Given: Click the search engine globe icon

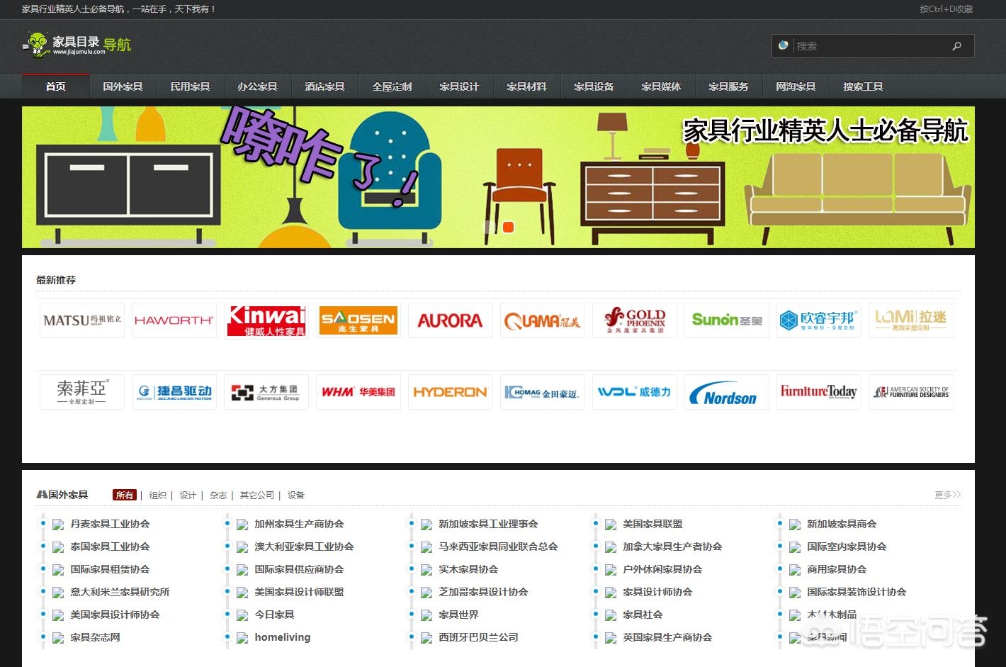Looking at the screenshot, I should (784, 45).
